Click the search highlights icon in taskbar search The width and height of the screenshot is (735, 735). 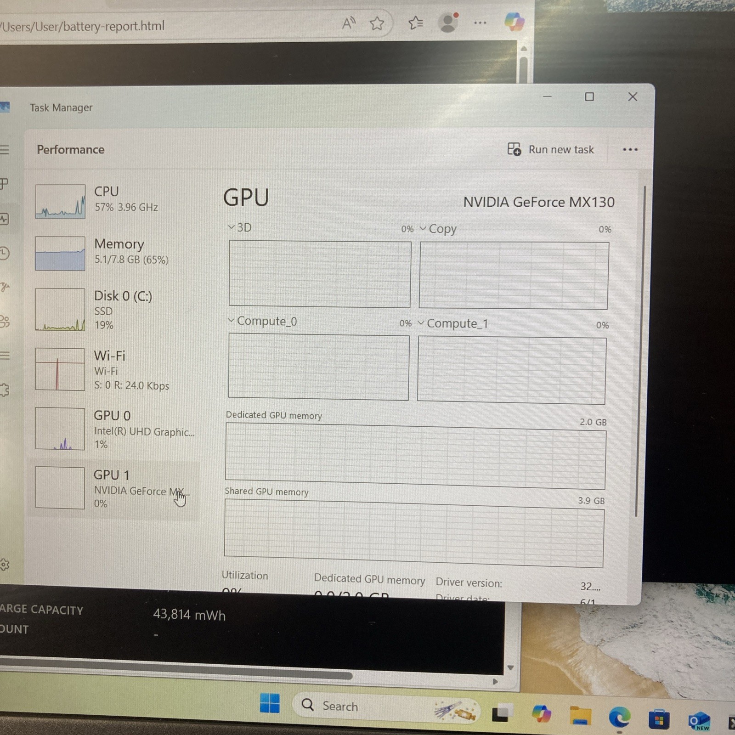[x=455, y=710]
